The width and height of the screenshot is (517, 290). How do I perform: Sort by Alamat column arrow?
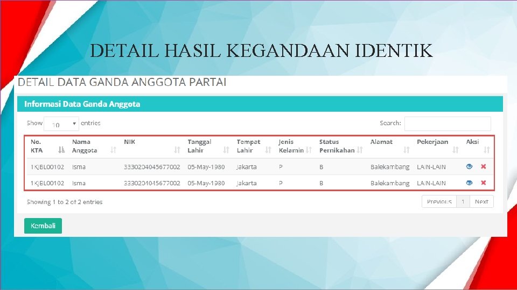coord(406,150)
